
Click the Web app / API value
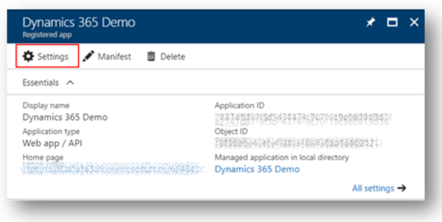click(x=52, y=143)
